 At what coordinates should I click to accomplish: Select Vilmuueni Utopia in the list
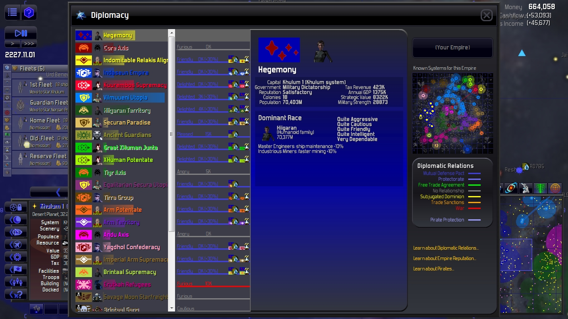[125, 98]
